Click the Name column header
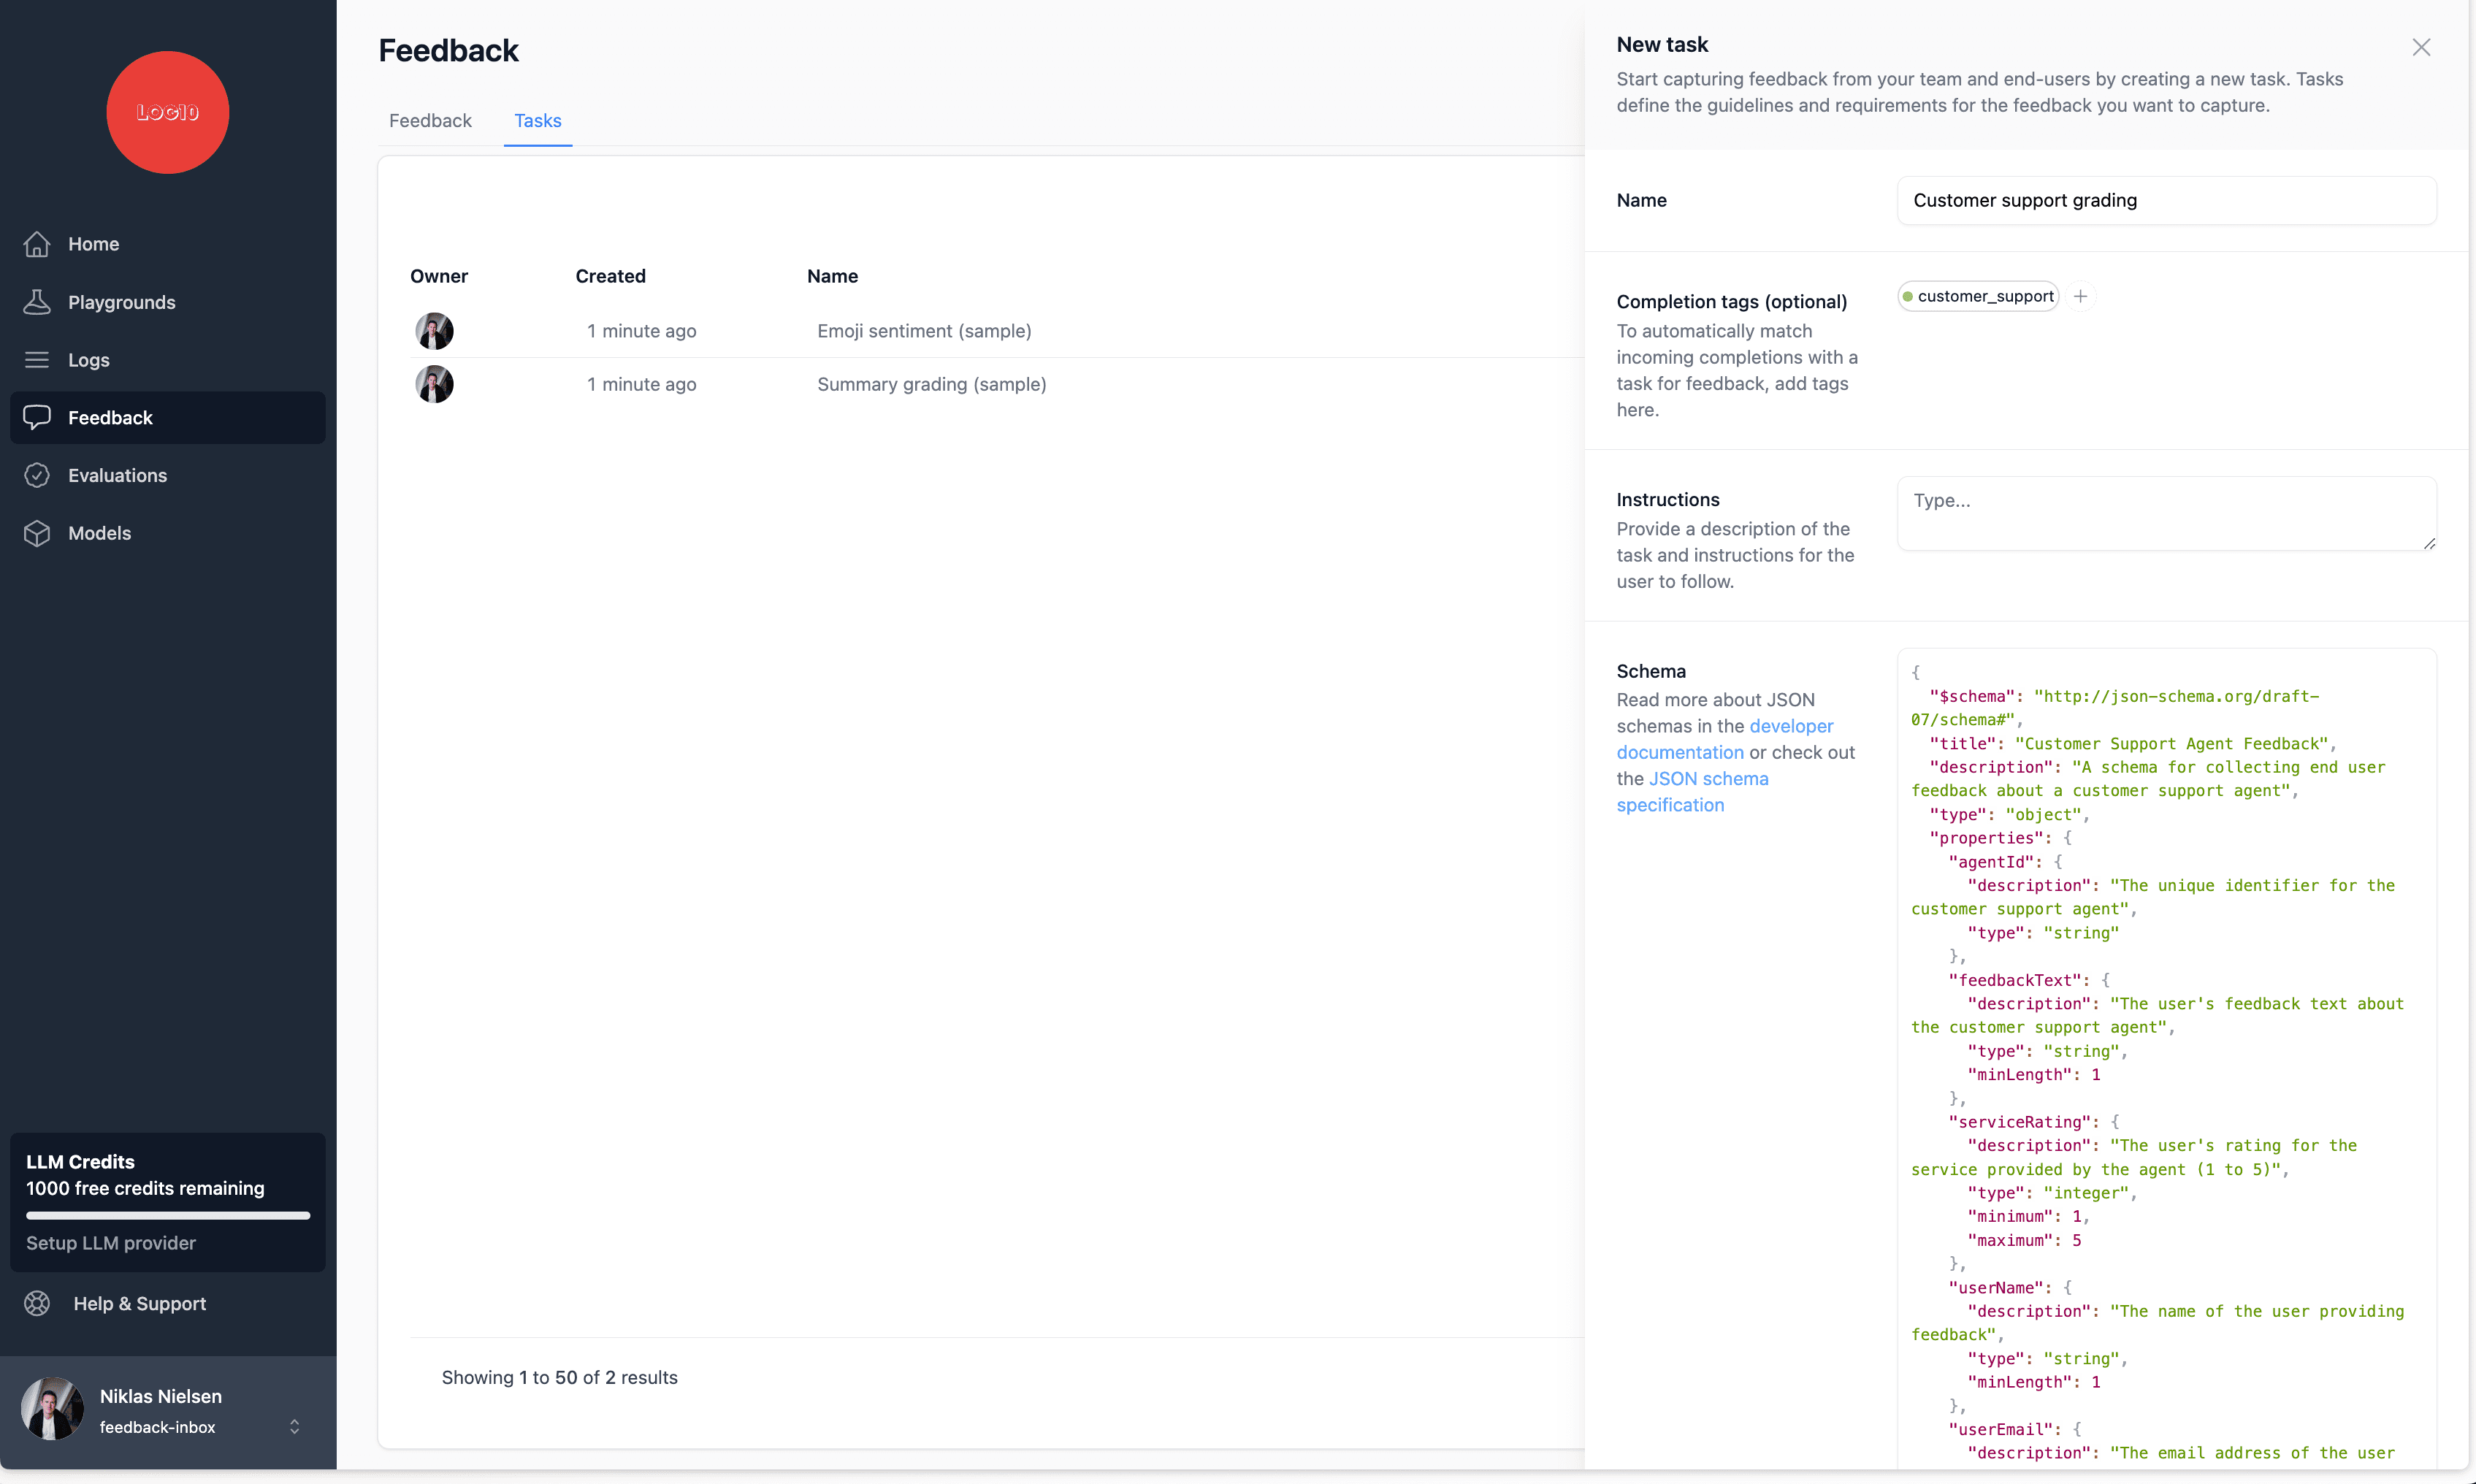Image resolution: width=2476 pixels, height=1484 pixels. point(832,276)
